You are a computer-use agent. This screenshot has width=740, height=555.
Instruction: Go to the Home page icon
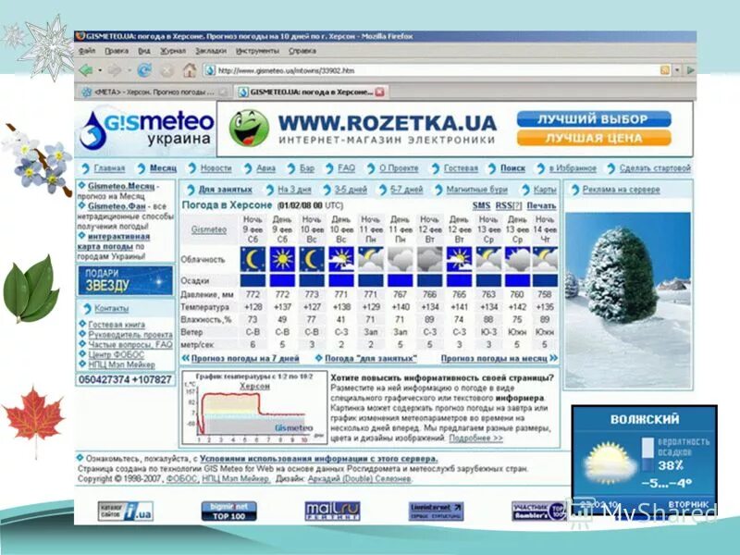coord(190,70)
